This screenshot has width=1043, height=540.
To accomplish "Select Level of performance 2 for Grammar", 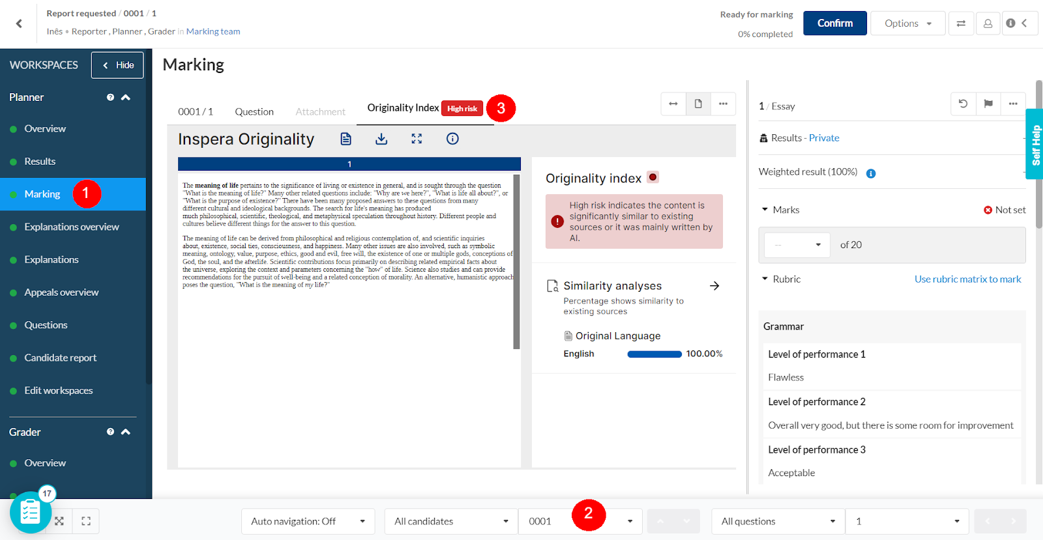I will coord(892,414).
